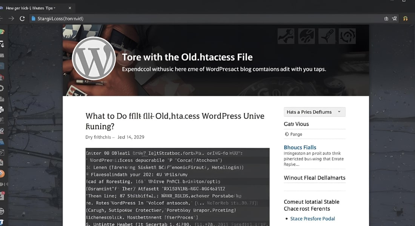
Task: Click the site title Tore with the Old.htactess File
Action: (187, 57)
